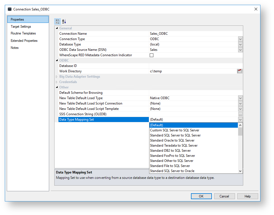Click the SSIS Connection String value field
The height and width of the screenshot is (215, 274).
[x=193, y=114]
